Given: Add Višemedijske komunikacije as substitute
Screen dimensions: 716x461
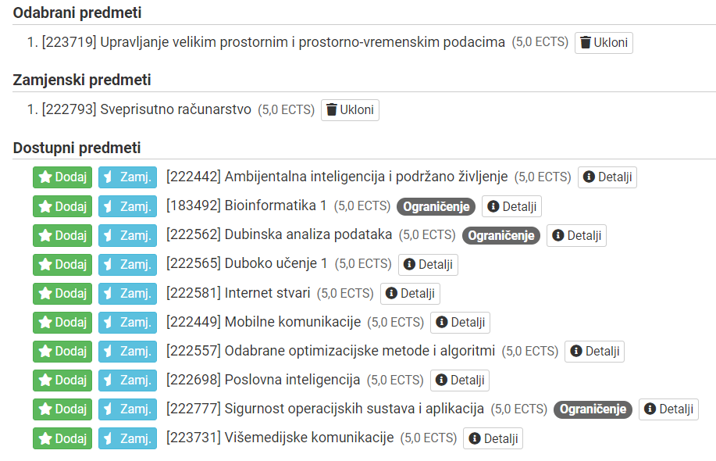Looking at the screenshot, I should click(127, 438).
